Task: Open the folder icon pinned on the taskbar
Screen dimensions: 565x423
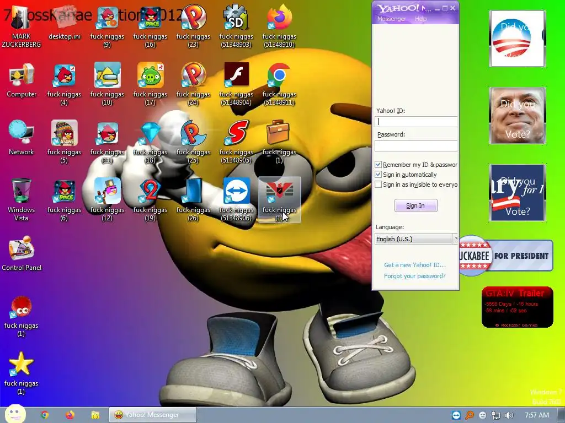Action: (95, 415)
